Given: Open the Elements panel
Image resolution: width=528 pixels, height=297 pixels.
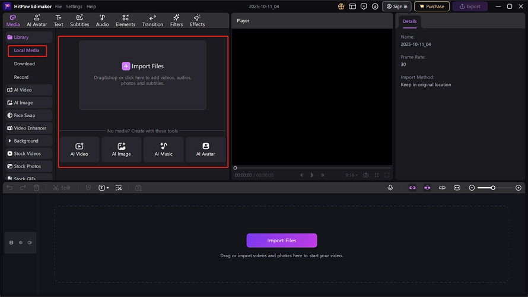Looking at the screenshot, I should tap(125, 21).
